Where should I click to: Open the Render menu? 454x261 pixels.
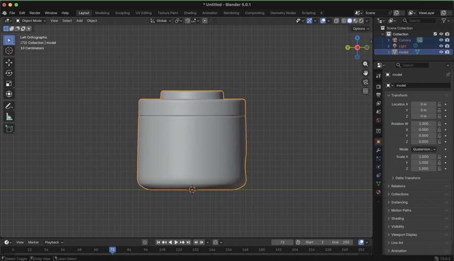coord(35,13)
